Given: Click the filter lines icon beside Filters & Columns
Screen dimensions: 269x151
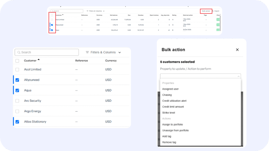Looking at the screenshot, I should click(87, 52).
